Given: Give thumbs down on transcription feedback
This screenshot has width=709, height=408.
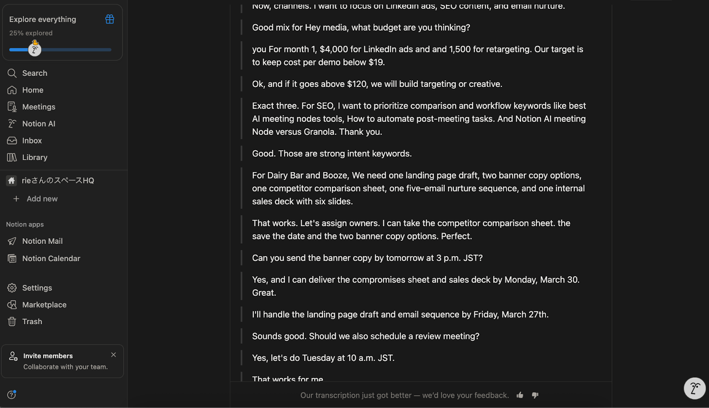Looking at the screenshot, I should click(535, 395).
